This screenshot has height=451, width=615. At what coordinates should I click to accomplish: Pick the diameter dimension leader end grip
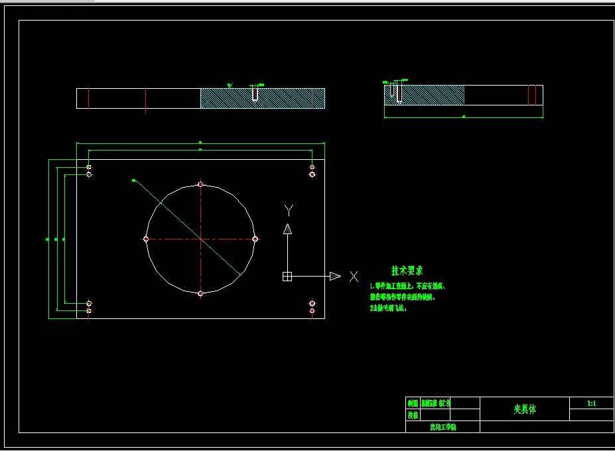[x=134, y=180]
